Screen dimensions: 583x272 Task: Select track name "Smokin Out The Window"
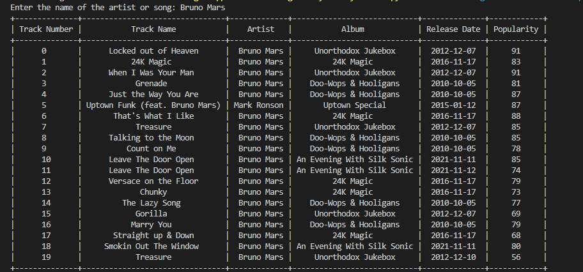(152, 246)
